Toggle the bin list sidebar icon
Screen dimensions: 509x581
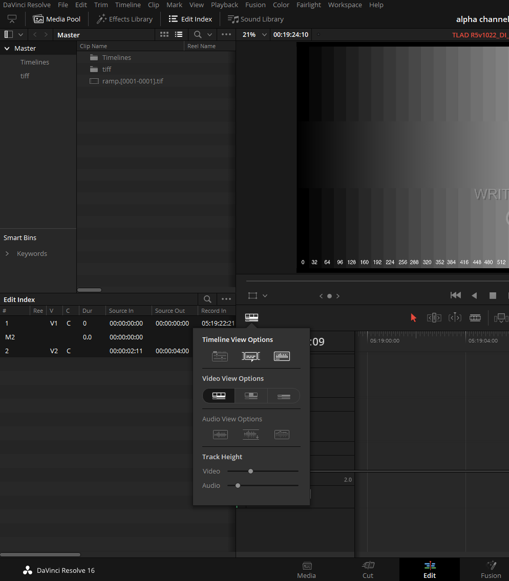(9, 34)
